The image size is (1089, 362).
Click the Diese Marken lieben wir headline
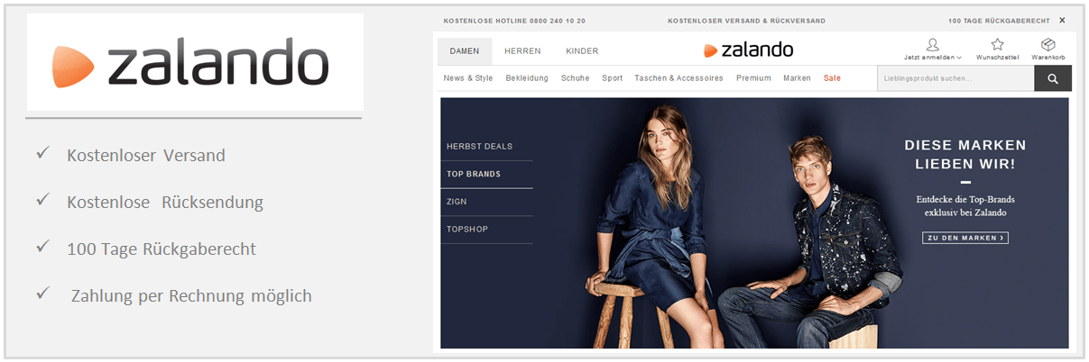[965, 155]
